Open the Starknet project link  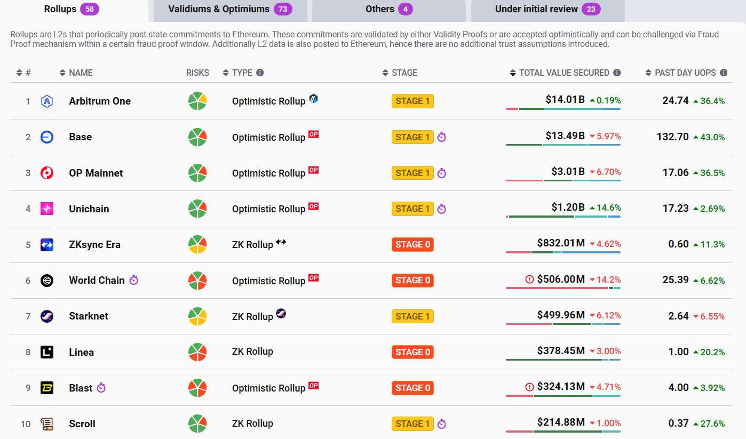pyautogui.click(x=89, y=316)
